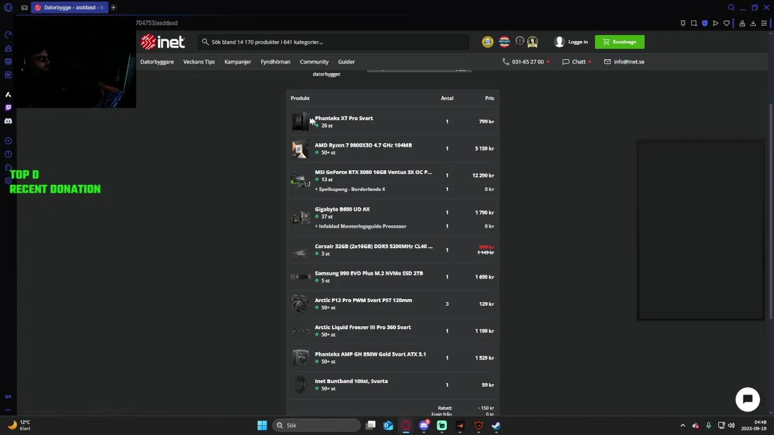
Task: Click the taskbar Sök search box
Action: pos(316,425)
